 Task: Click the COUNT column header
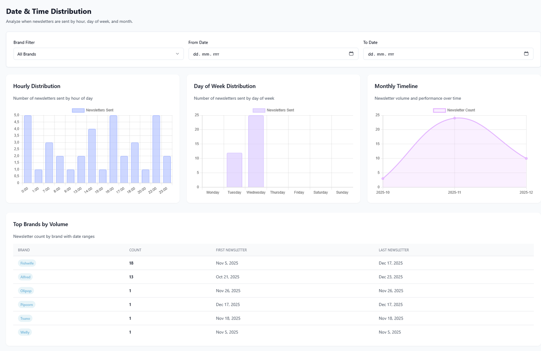pyautogui.click(x=135, y=250)
